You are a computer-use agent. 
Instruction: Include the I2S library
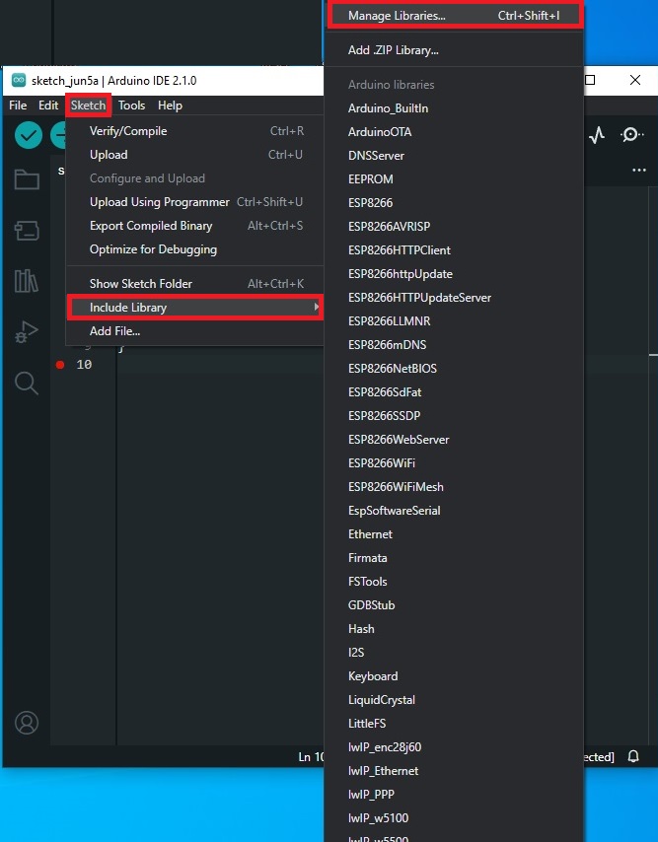[455, 652]
